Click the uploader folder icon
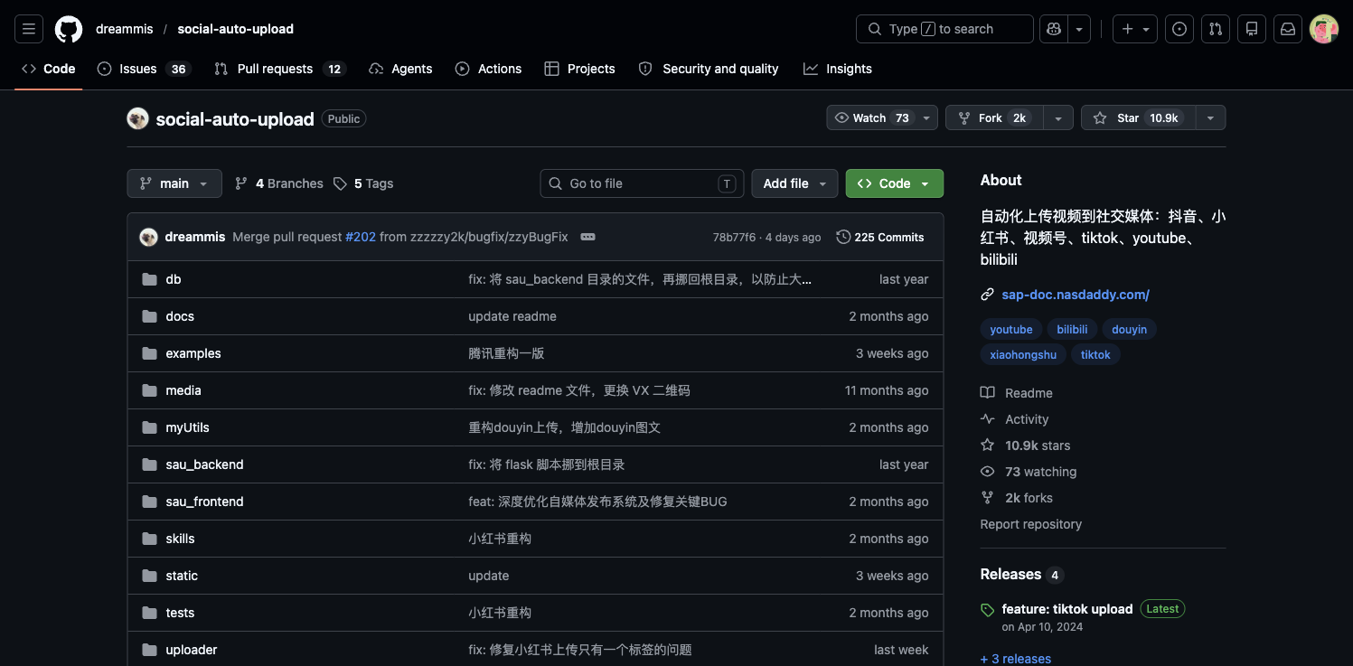 pos(149,650)
